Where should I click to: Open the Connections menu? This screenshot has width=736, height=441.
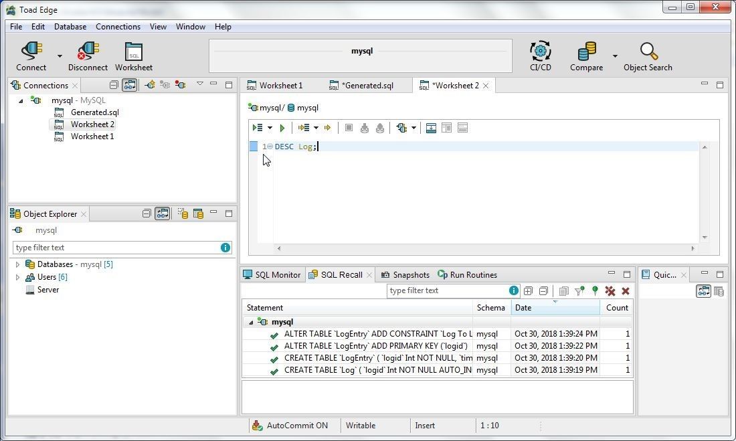tap(118, 27)
